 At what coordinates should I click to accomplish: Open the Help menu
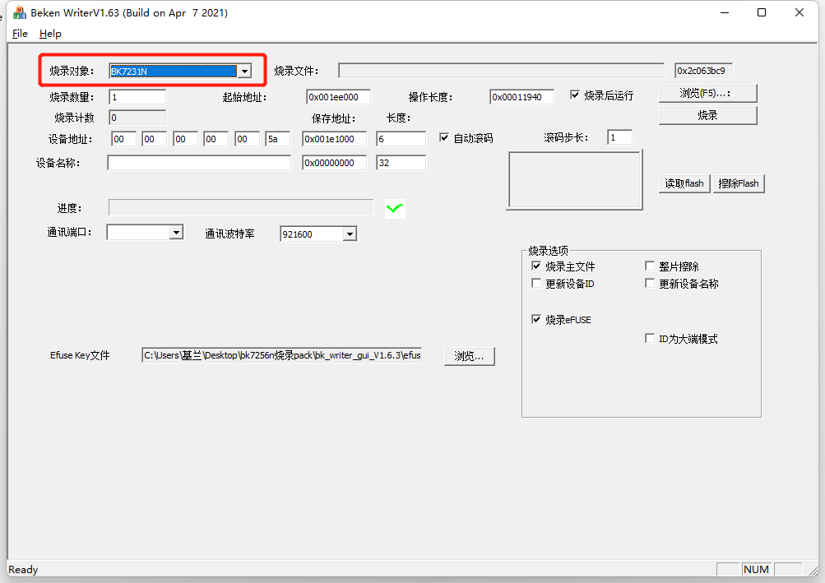pyautogui.click(x=50, y=34)
